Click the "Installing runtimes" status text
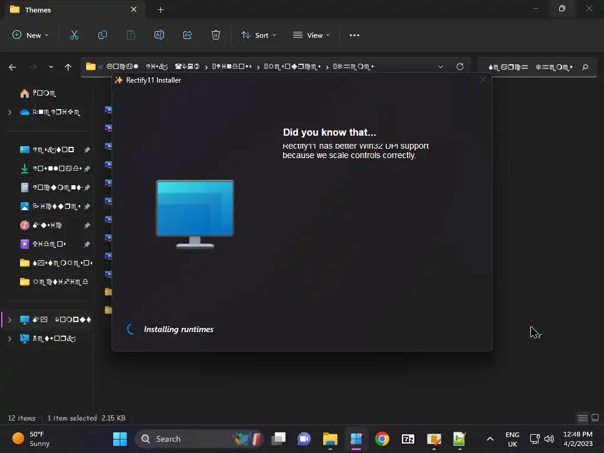The height and width of the screenshot is (453, 604). pyautogui.click(x=179, y=329)
